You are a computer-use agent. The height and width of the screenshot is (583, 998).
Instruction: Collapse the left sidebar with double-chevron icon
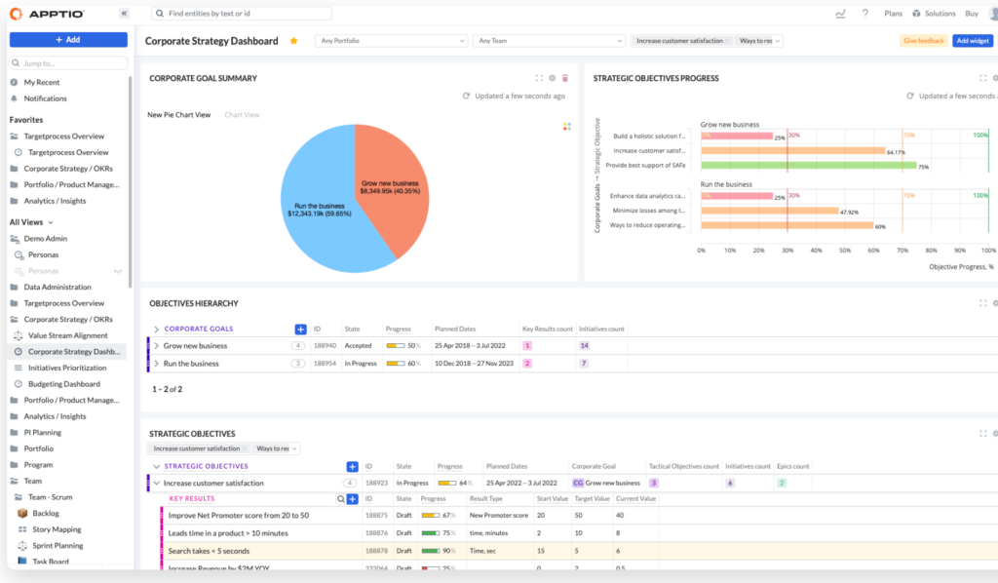[124, 14]
